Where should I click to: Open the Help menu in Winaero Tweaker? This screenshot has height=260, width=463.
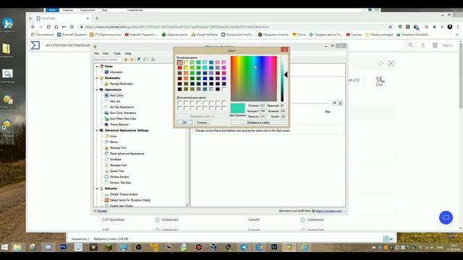click(128, 53)
